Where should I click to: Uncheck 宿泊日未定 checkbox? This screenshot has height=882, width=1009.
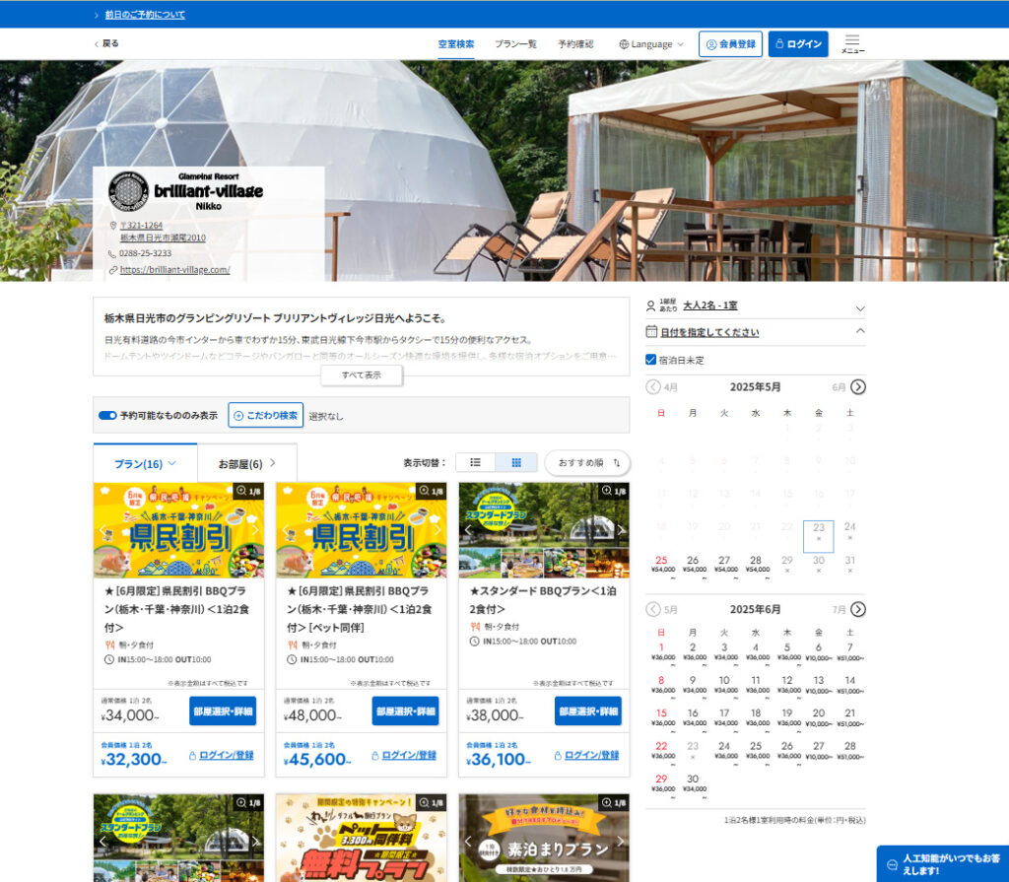pos(650,360)
